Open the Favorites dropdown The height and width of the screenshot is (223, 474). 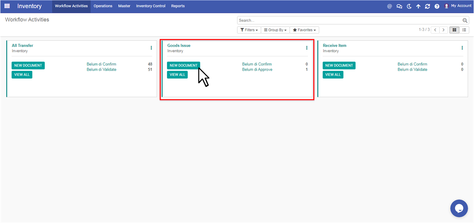tap(304, 30)
